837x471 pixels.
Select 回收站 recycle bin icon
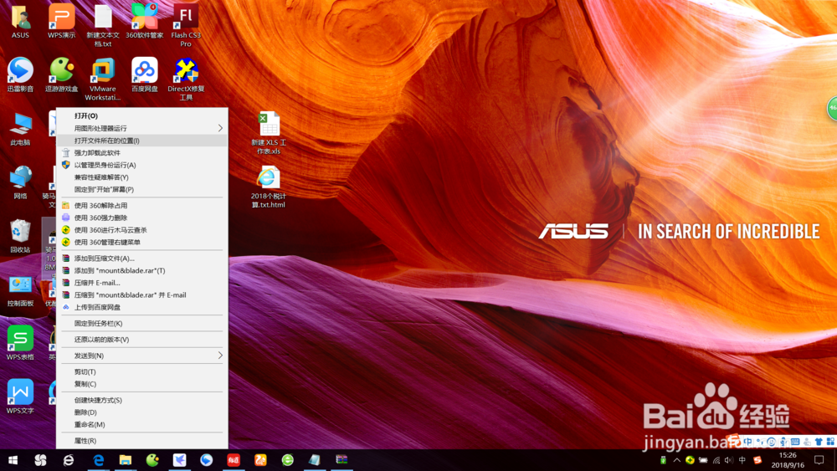20,236
